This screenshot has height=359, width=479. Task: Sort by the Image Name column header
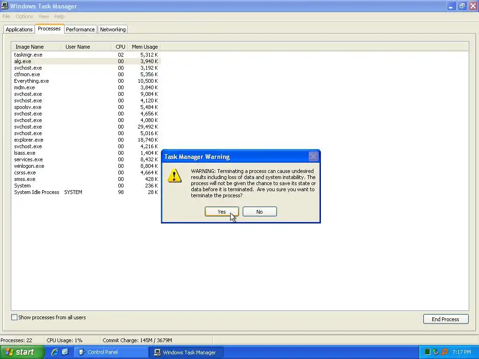(36, 47)
